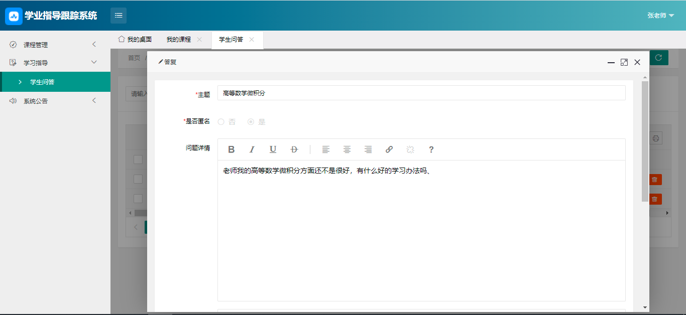Remove hyperlink via unlink icon
This screenshot has width=686, height=315.
point(410,149)
